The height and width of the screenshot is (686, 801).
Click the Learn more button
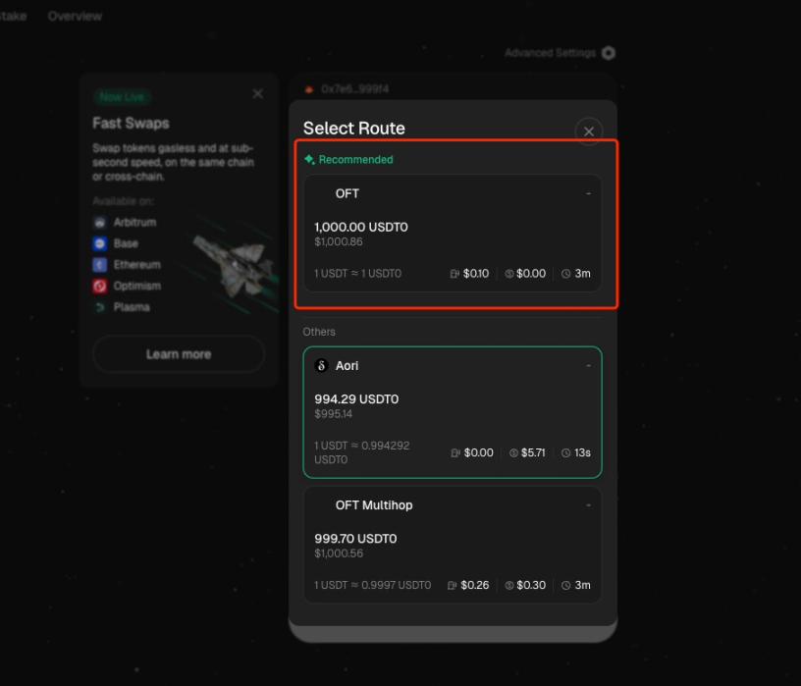[178, 354]
